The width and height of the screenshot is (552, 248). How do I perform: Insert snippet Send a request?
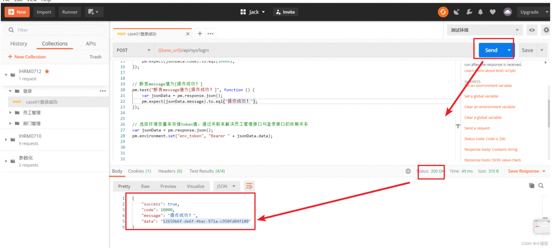click(477, 128)
